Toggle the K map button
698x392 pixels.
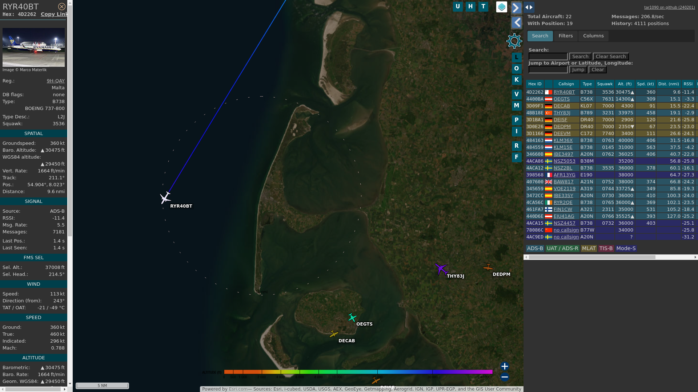[517, 80]
